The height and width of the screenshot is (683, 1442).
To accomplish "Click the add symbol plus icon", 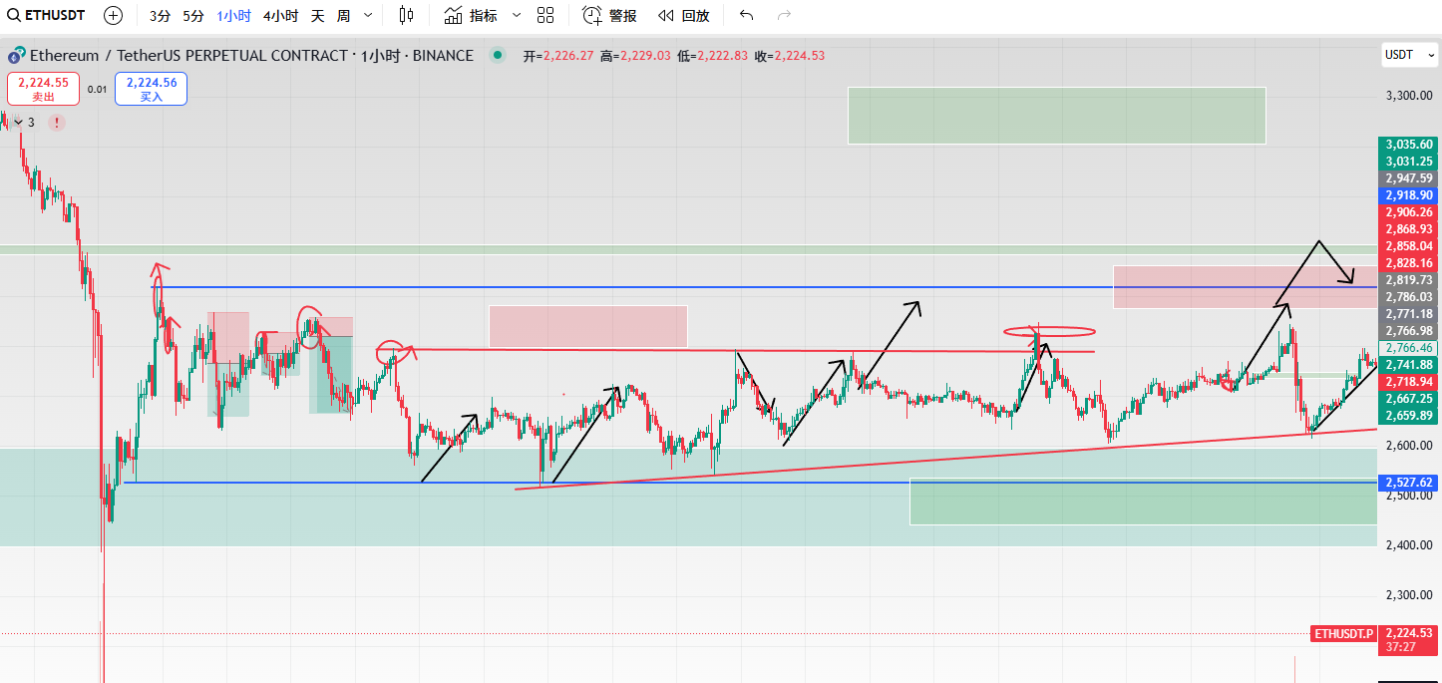I will [x=114, y=15].
